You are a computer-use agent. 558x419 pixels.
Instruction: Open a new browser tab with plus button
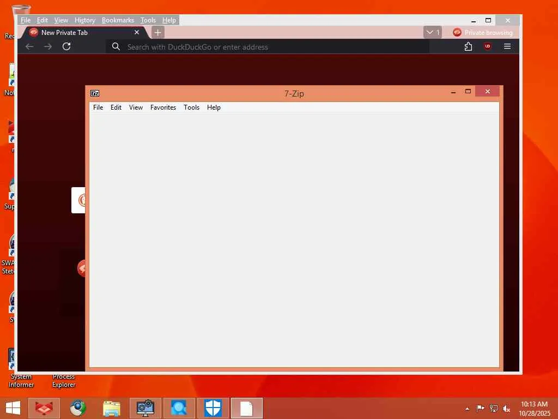[157, 32]
